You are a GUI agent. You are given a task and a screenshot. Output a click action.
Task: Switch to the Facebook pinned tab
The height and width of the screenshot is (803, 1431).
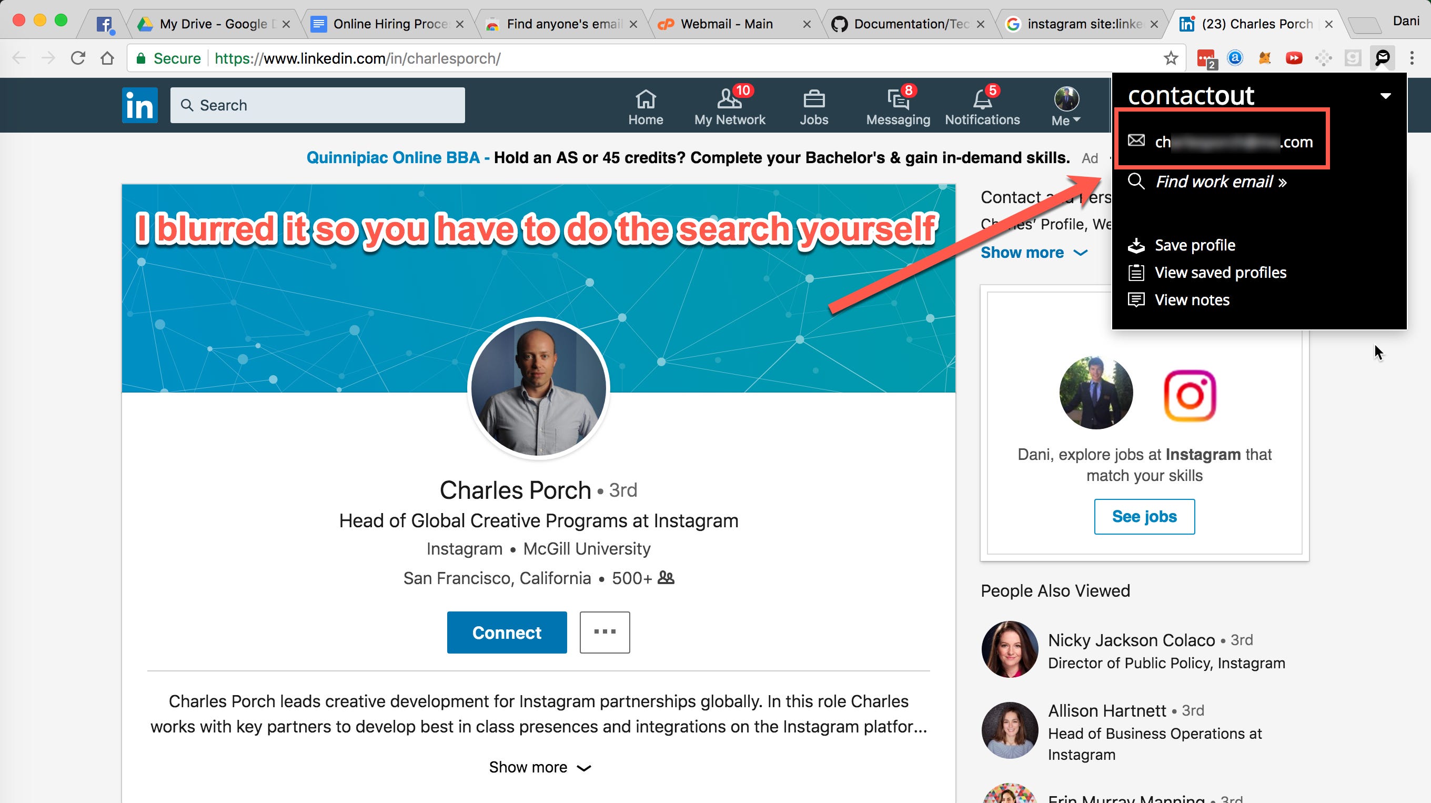[105, 24]
